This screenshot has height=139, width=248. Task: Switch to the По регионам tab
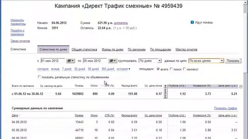(137, 49)
